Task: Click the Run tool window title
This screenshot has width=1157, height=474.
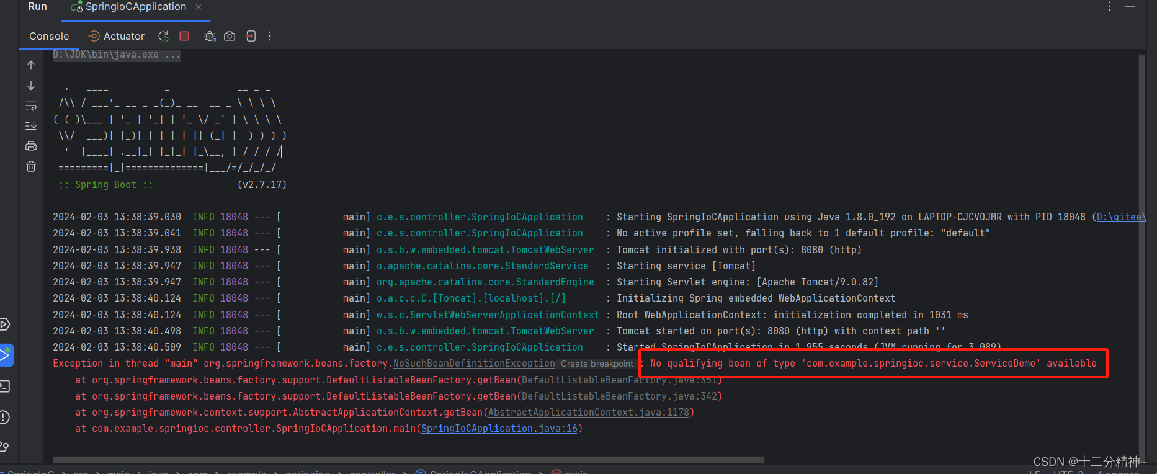Action: tap(37, 6)
